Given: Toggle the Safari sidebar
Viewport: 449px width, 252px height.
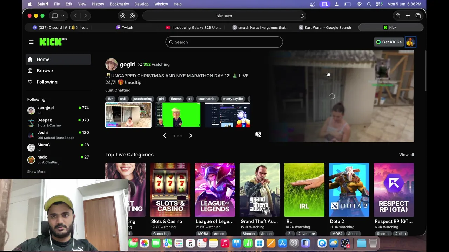Looking at the screenshot, I should click(55, 16).
